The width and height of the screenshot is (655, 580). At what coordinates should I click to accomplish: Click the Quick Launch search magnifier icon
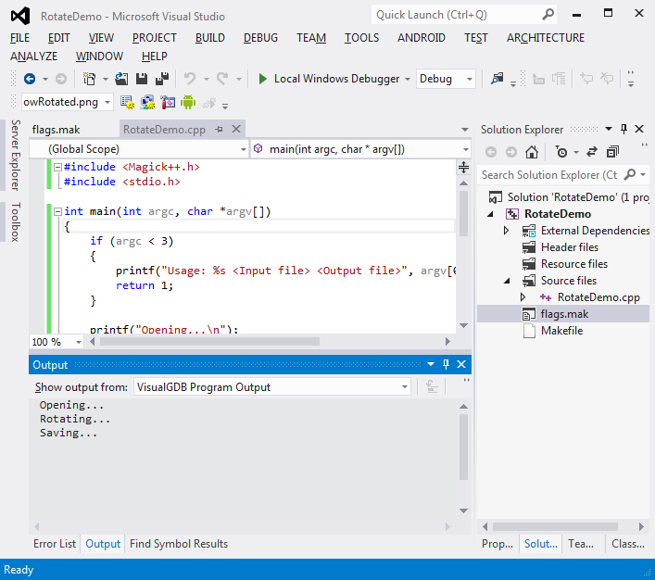pyautogui.click(x=548, y=15)
